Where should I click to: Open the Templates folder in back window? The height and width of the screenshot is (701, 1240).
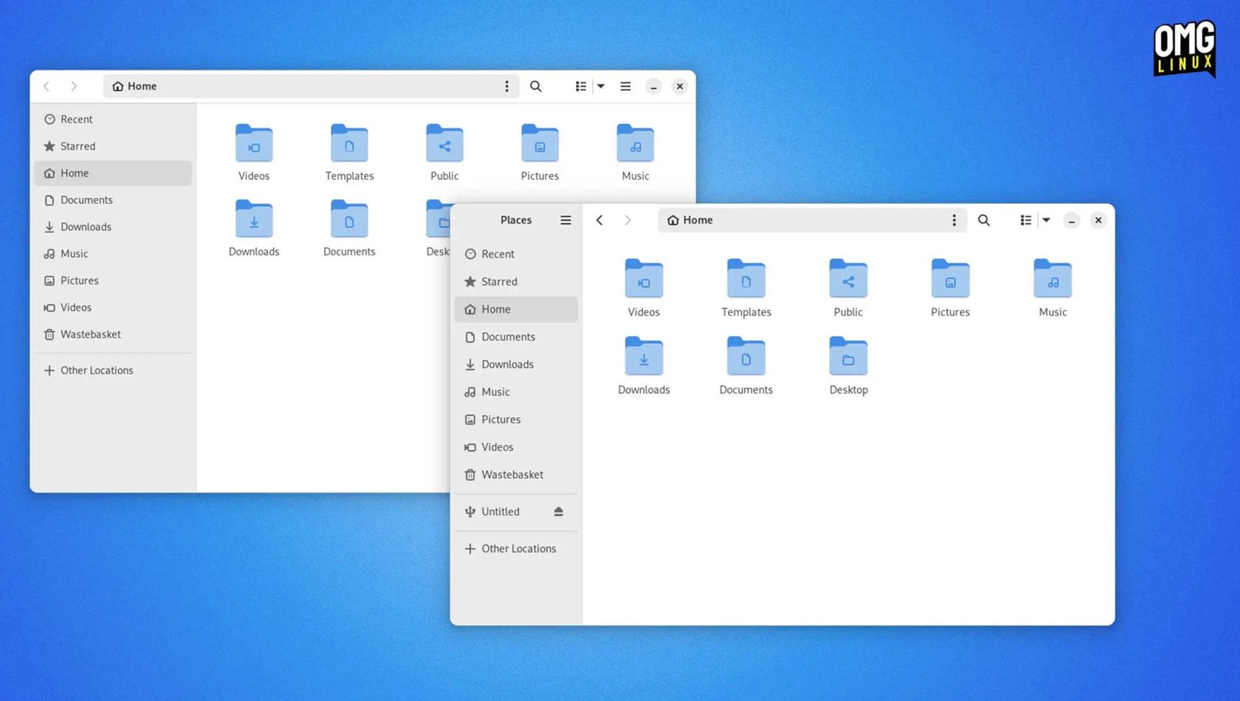tap(349, 153)
